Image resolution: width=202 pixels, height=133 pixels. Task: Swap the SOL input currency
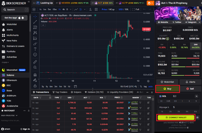[x=196, y=96]
